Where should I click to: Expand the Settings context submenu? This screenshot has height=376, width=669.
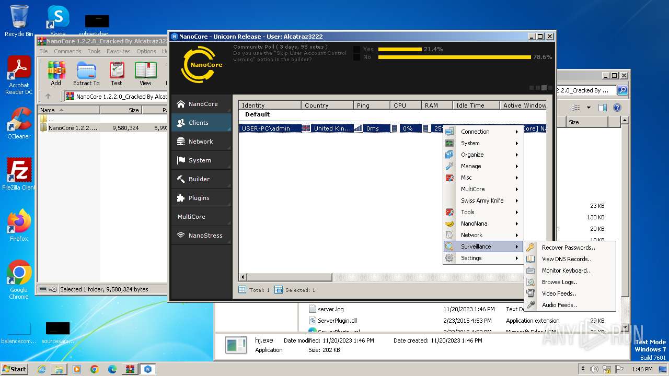pos(483,258)
